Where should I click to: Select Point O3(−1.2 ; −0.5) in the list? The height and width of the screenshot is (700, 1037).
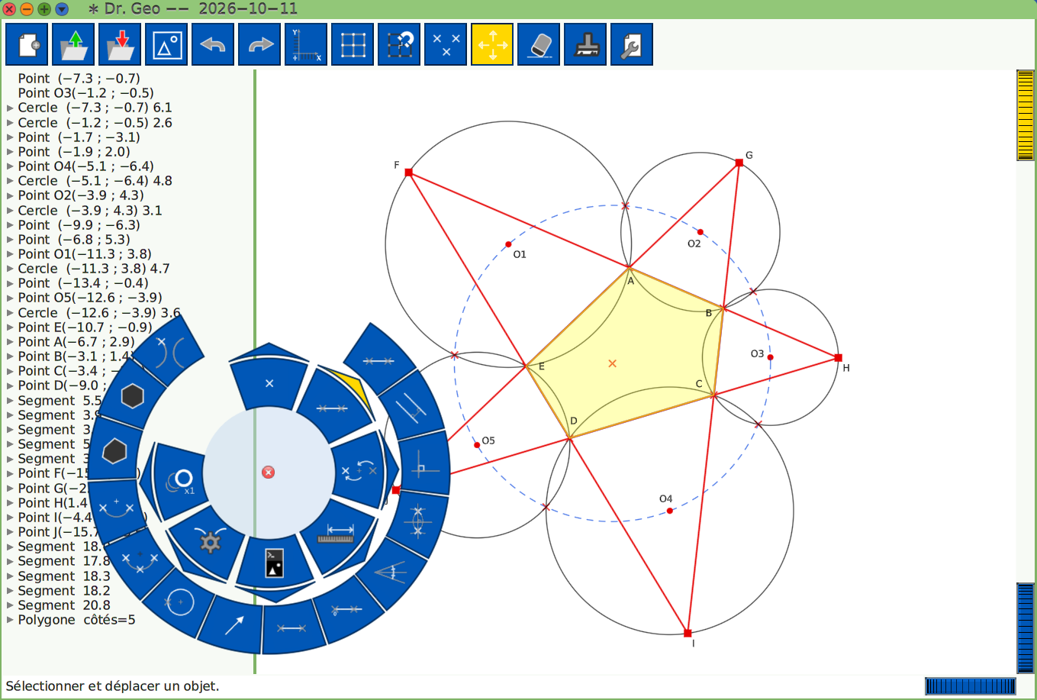click(85, 93)
